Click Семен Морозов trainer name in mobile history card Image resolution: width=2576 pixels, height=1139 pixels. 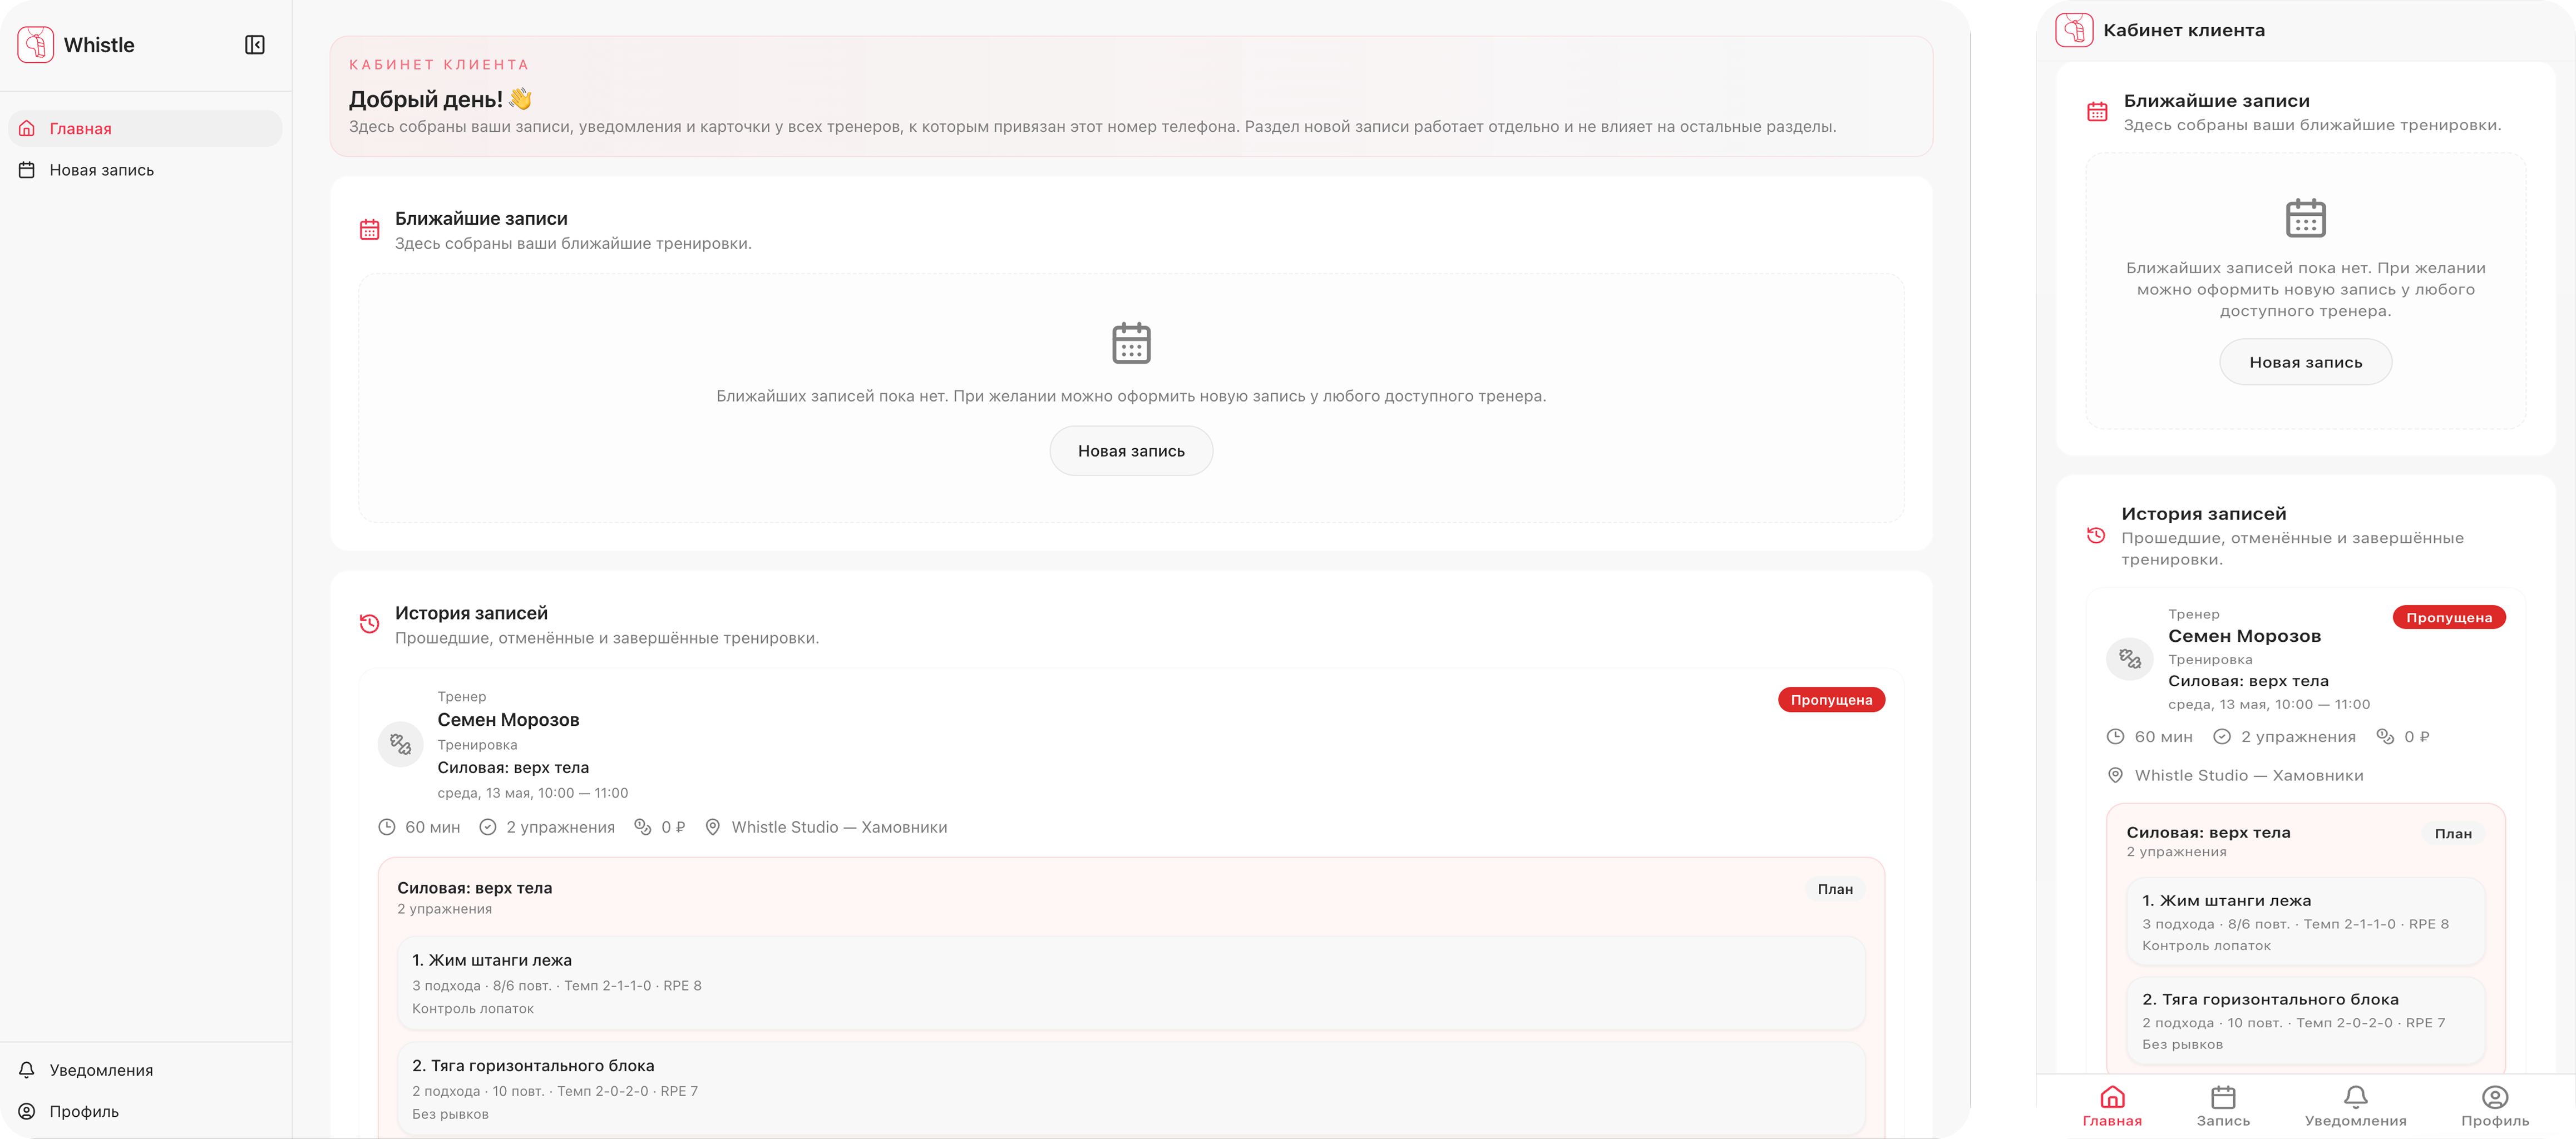coord(2244,636)
